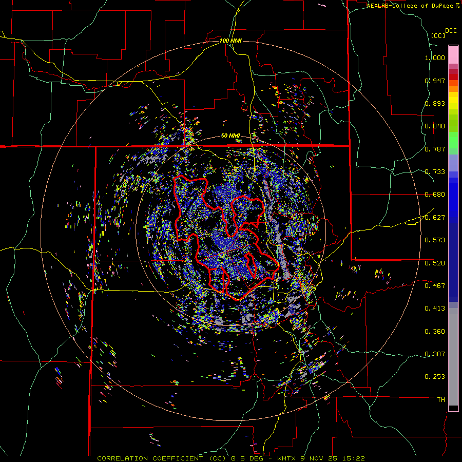Click the 0.893 scale value
The image size is (462, 462).
click(435, 103)
